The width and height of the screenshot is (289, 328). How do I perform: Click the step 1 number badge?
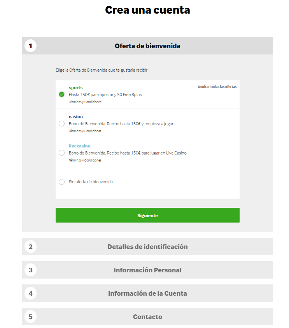tap(30, 46)
